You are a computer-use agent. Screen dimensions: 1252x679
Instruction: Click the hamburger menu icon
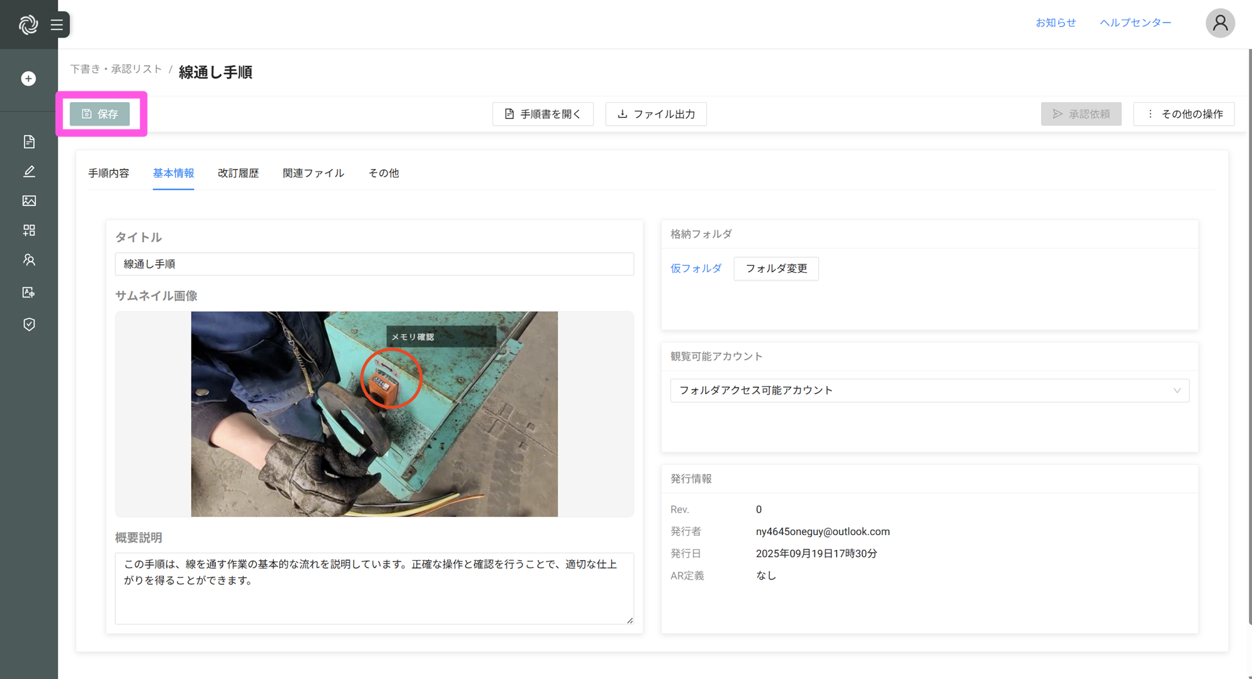click(57, 24)
